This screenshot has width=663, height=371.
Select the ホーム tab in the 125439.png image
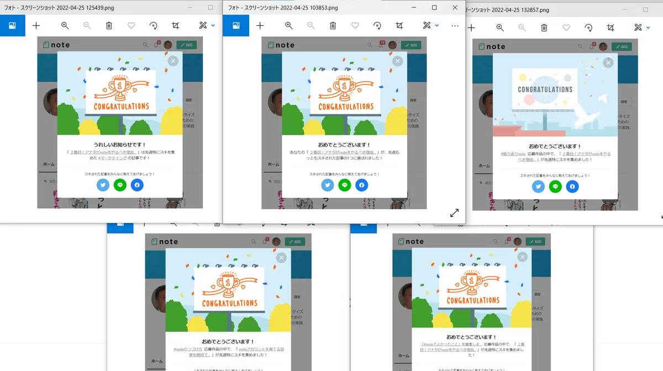[49, 164]
